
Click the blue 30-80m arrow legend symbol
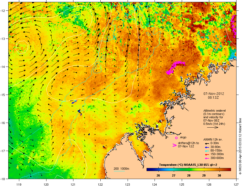click(207, 147)
